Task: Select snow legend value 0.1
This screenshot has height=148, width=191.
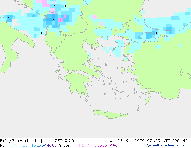Action: pos(72,146)
